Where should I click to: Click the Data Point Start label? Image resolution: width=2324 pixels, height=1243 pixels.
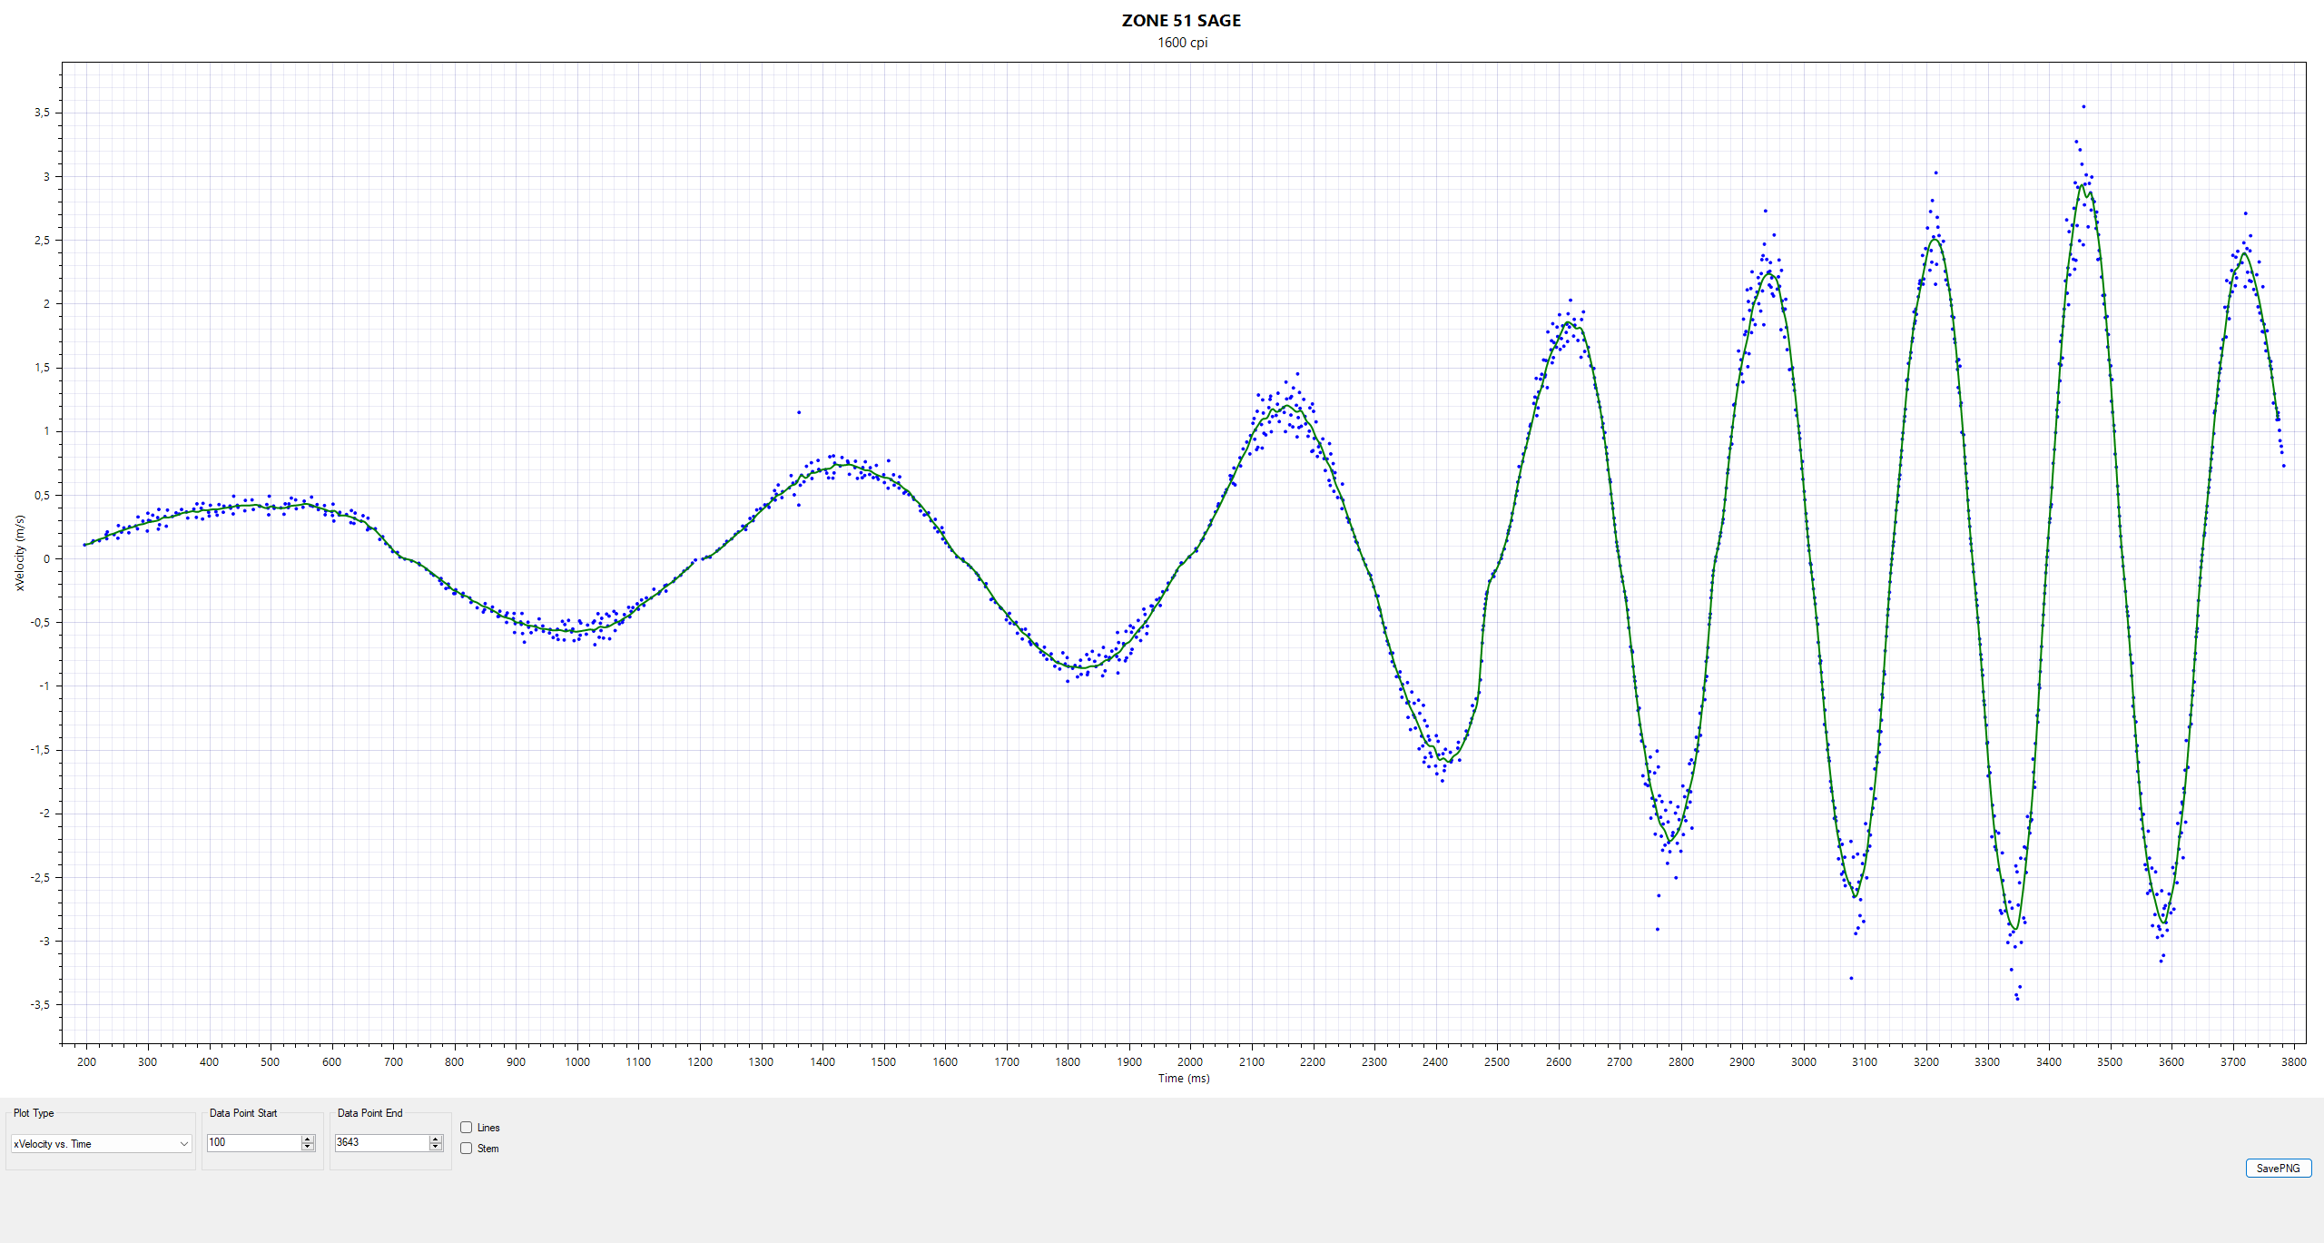[243, 1112]
